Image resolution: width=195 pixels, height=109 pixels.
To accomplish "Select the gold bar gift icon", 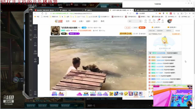I will coord(126,94).
